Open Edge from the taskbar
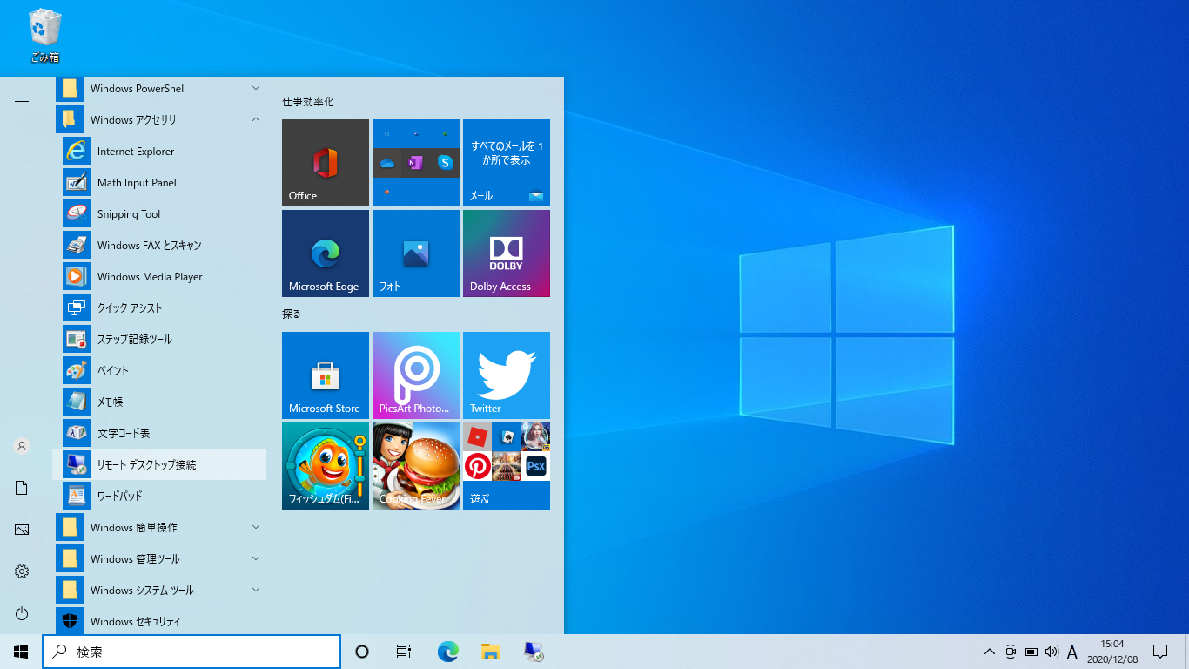1189x669 pixels. [x=447, y=652]
